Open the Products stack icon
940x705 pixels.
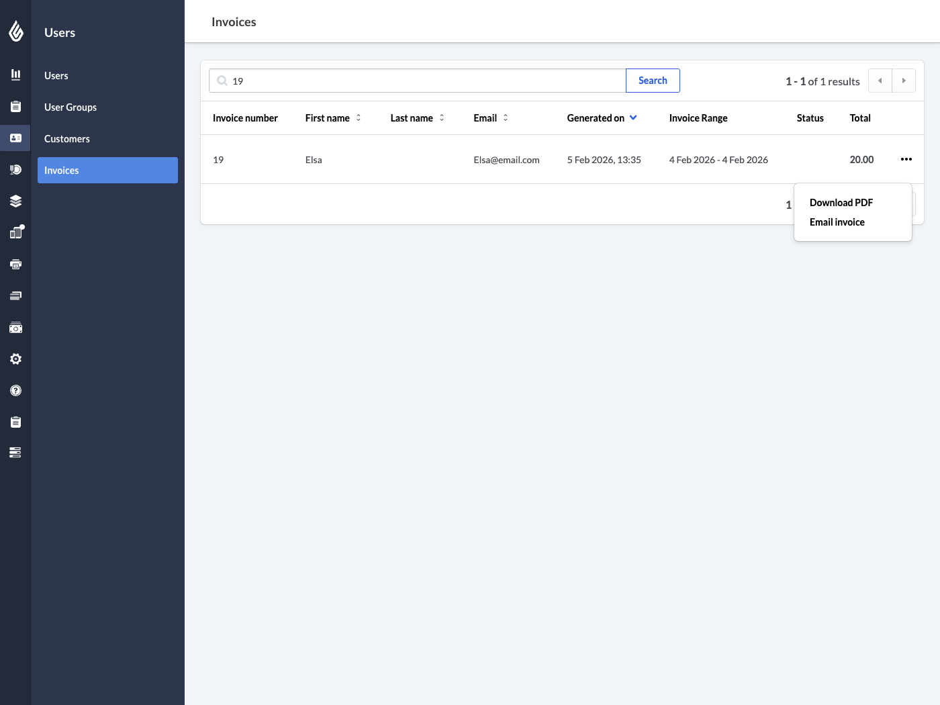tap(15, 201)
